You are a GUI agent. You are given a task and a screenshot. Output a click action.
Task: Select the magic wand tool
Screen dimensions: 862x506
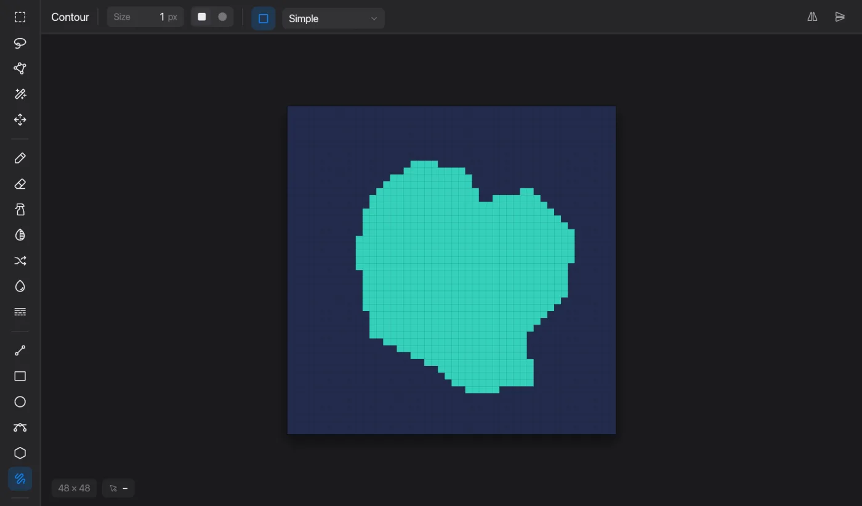[x=20, y=94]
